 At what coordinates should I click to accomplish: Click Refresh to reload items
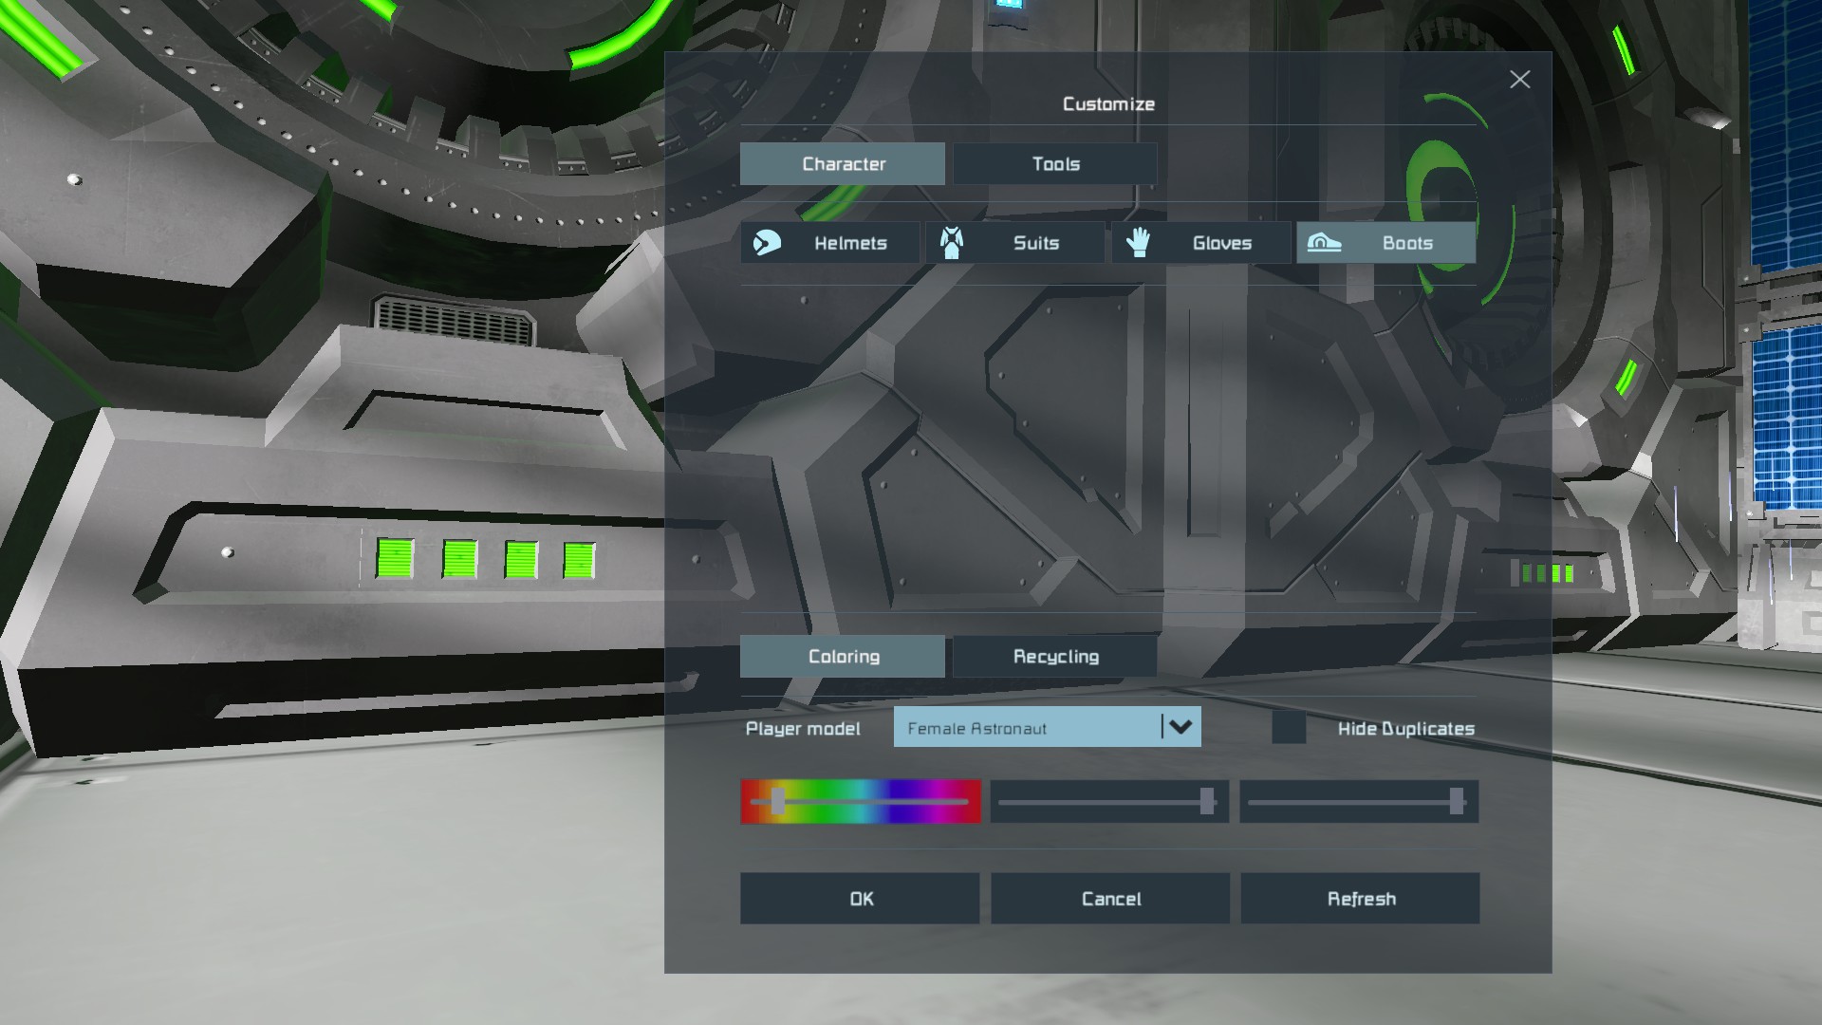tap(1360, 899)
